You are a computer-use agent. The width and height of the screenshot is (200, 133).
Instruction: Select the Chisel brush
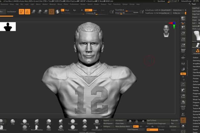click(25, 128)
